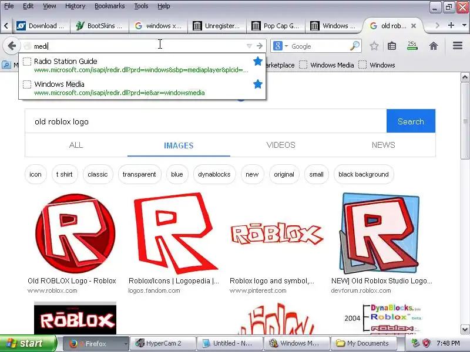
Task: Filter images by 'transparent' chip
Action: [139, 174]
